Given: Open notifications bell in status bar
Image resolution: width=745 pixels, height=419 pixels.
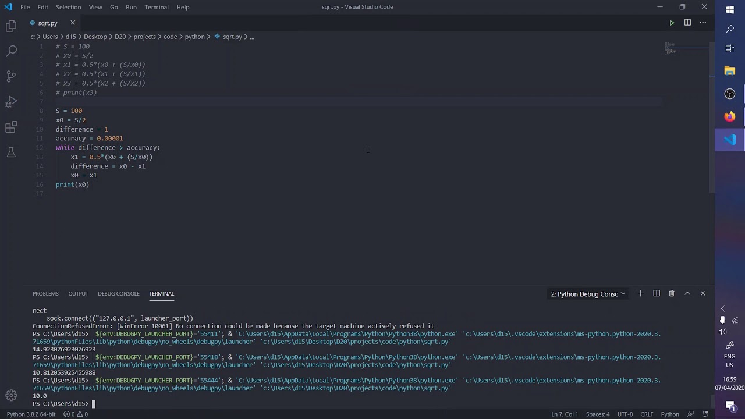Looking at the screenshot, I should pyautogui.click(x=704, y=414).
